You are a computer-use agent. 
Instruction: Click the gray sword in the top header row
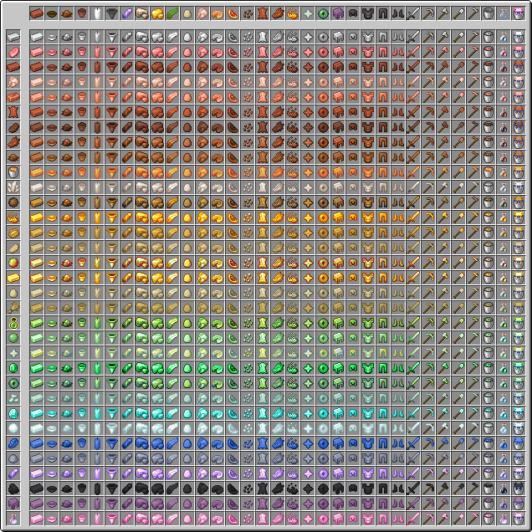click(413, 14)
